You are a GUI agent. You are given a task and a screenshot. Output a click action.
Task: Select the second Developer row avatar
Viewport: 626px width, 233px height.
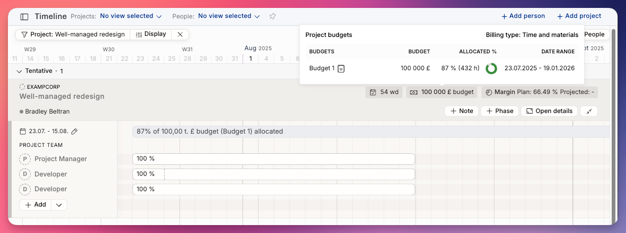(25, 189)
